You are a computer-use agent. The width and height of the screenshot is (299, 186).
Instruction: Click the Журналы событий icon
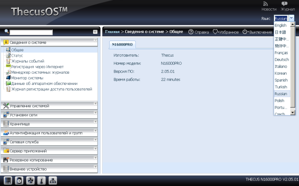pos(8,61)
